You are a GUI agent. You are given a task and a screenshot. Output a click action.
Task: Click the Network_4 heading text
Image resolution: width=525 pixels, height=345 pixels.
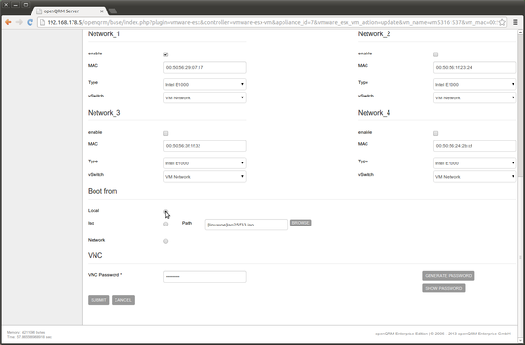(x=374, y=113)
